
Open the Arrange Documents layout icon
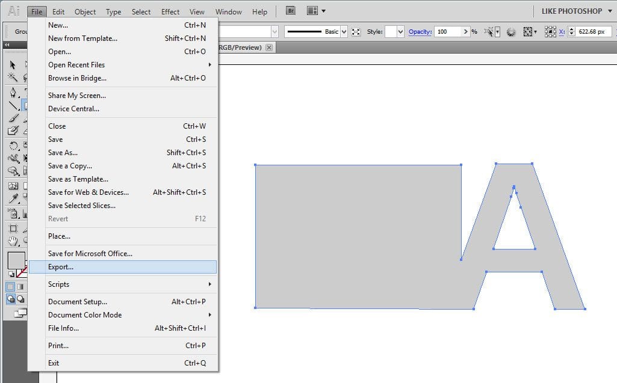point(312,11)
